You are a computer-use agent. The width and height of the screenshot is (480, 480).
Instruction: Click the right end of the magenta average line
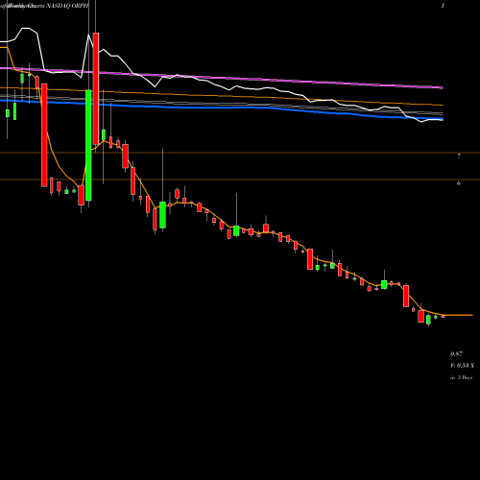click(x=442, y=87)
